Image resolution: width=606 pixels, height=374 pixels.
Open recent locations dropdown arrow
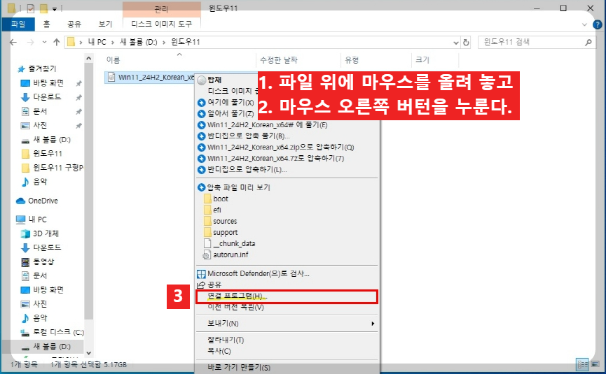click(44, 42)
